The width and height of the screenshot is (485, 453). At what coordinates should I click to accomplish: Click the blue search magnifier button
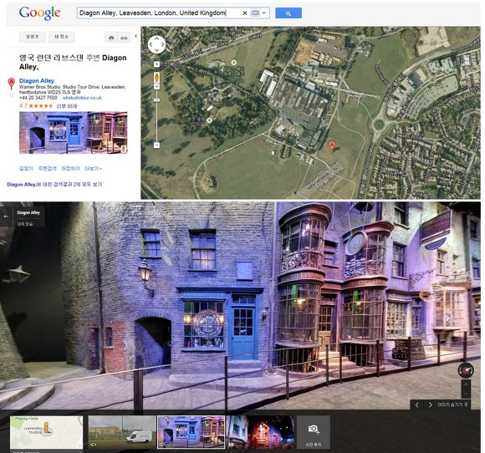tap(288, 13)
